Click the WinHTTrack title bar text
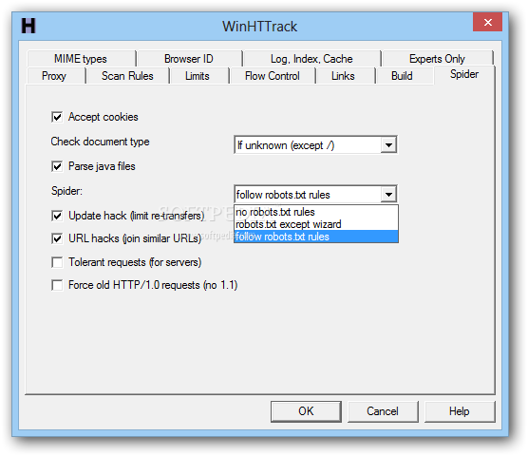The height and width of the screenshot is (456, 528). coord(259,27)
